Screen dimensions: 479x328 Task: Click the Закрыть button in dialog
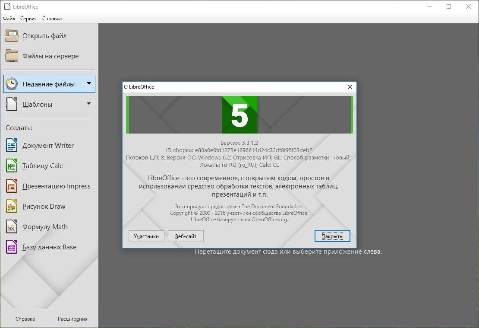332,236
